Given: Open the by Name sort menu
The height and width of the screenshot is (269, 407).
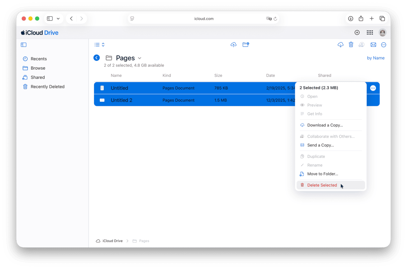Looking at the screenshot, I should (x=376, y=58).
